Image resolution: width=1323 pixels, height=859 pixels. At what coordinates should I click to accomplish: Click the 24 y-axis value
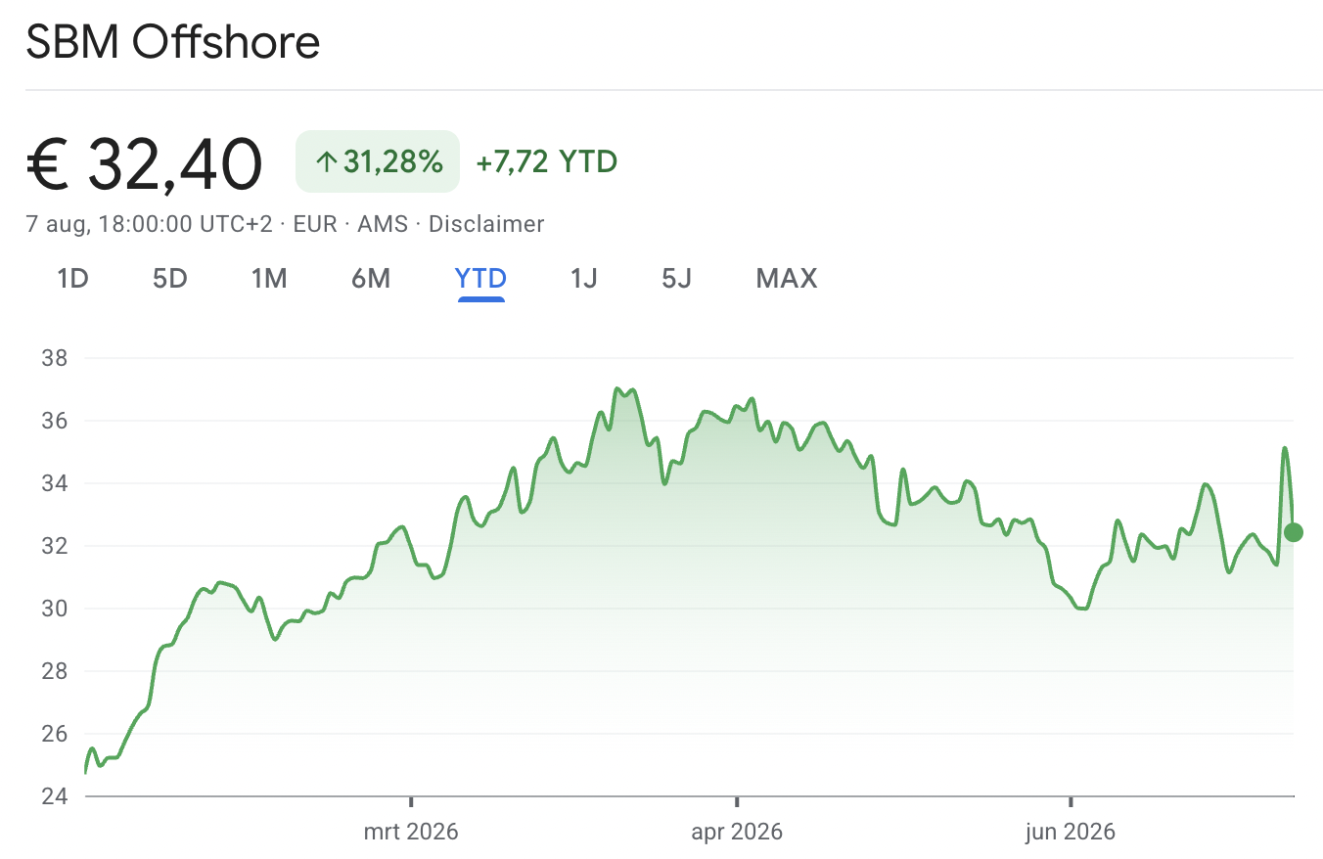(x=54, y=796)
